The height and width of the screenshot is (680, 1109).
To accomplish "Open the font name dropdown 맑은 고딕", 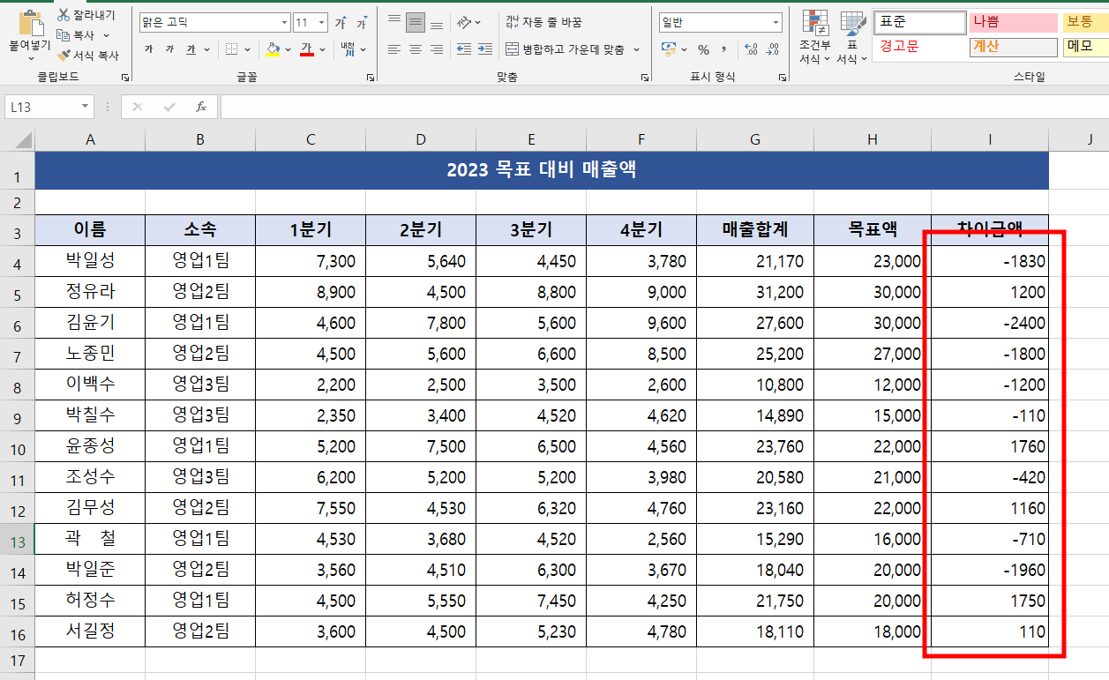I will coord(284,23).
